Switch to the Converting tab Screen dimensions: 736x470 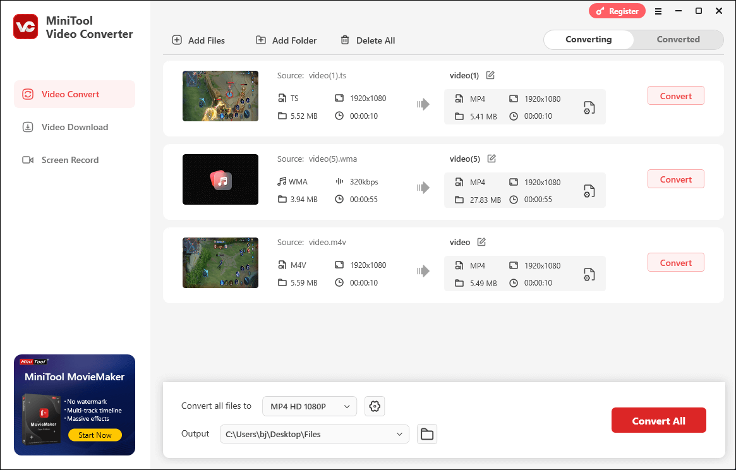(589, 39)
